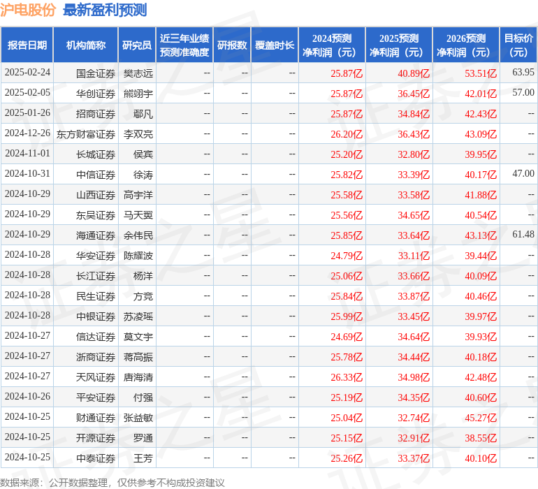Image resolution: width=538 pixels, height=489 pixels.
Task: Click target price 57.00
Action: pos(523,92)
